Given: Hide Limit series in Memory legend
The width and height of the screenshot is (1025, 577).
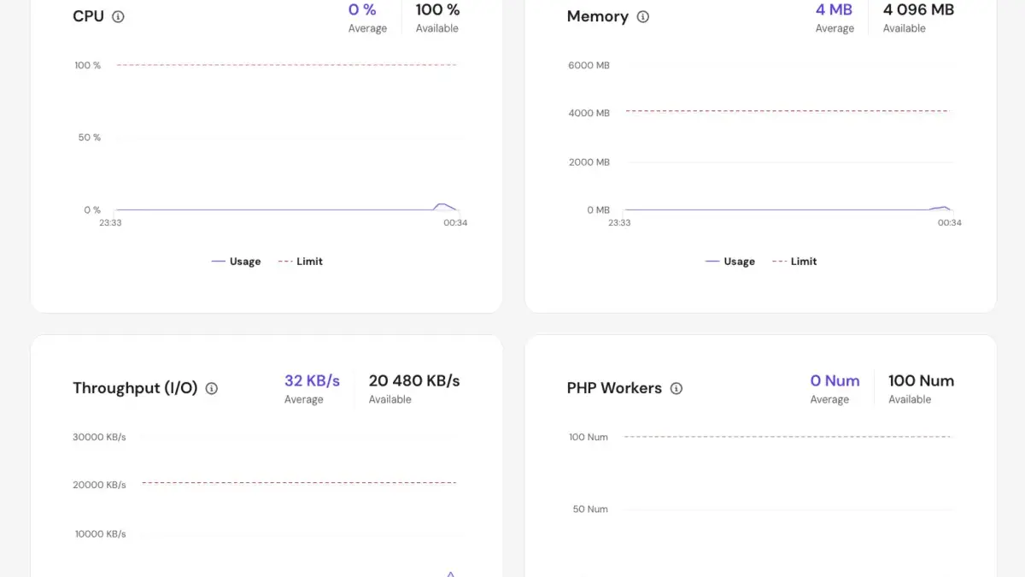Looking at the screenshot, I should tap(794, 262).
